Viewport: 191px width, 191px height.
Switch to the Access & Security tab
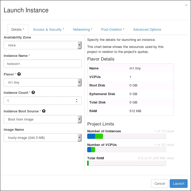click(x=49, y=30)
